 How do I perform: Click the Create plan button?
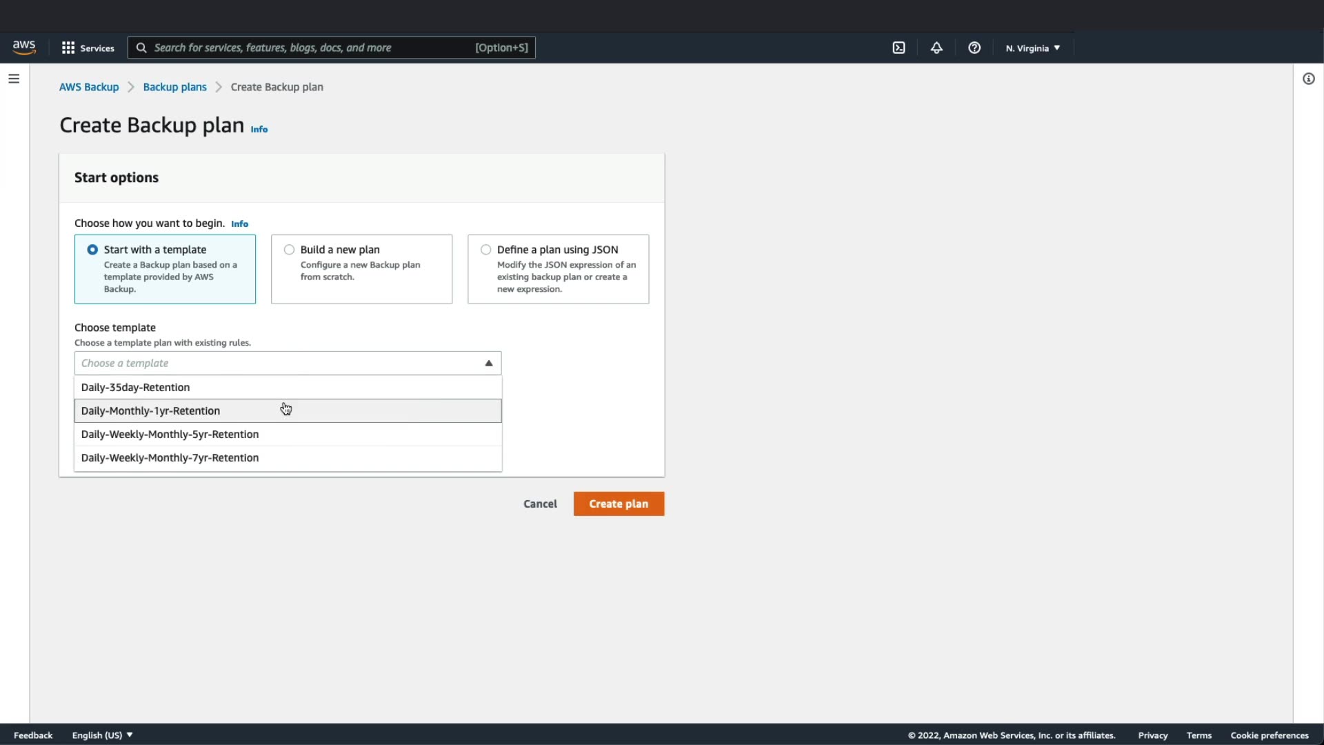click(618, 504)
